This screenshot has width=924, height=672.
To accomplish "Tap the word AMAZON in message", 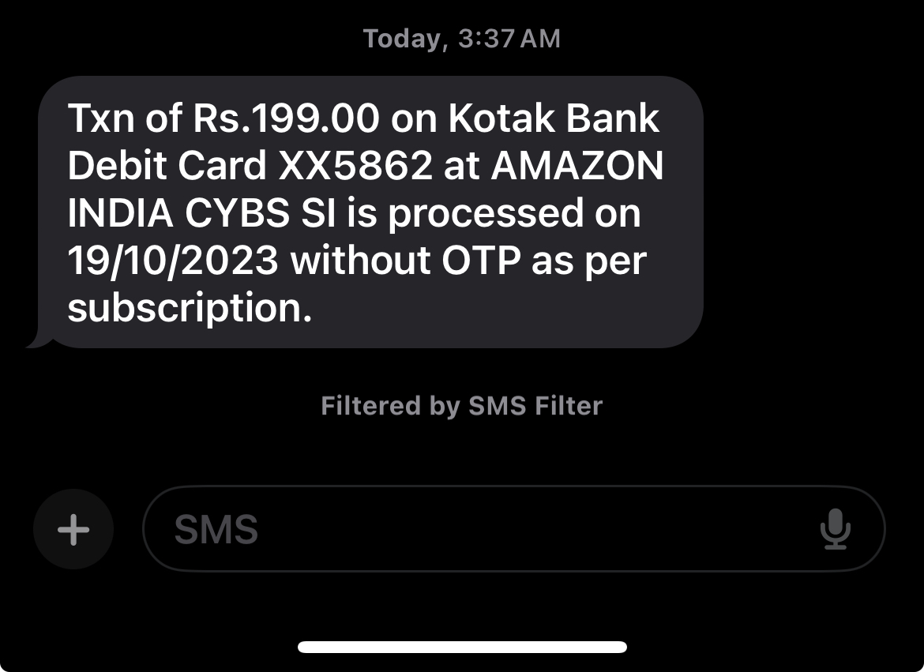I will pyautogui.click(x=578, y=167).
